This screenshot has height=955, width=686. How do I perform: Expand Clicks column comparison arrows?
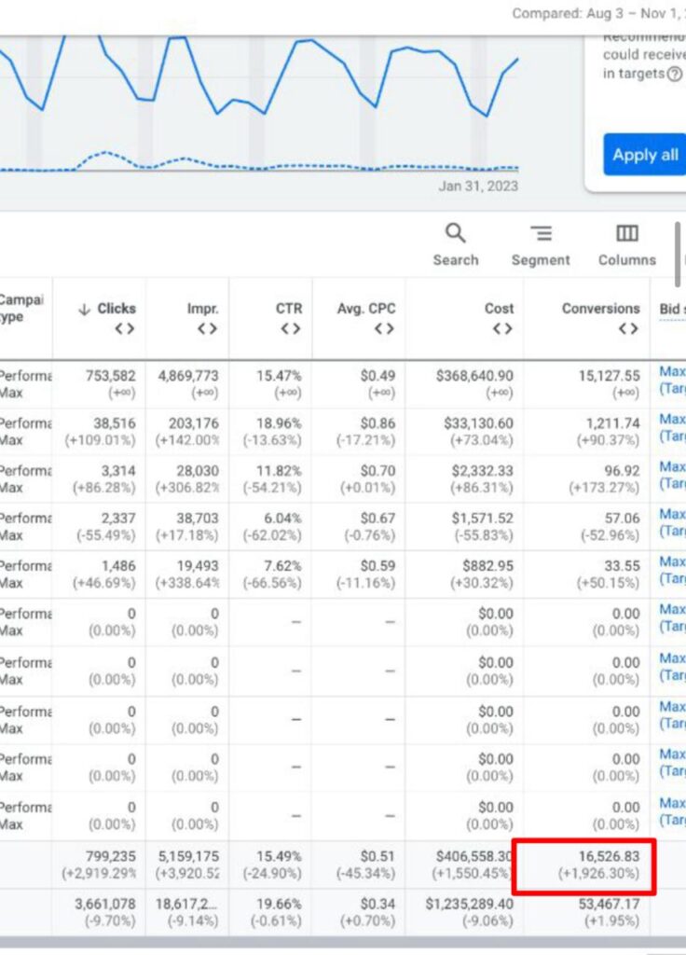pos(124,329)
